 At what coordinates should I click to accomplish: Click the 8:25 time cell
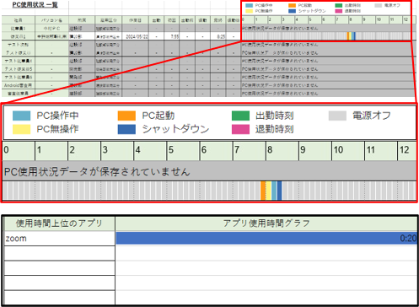pyautogui.click(x=218, y=36)
